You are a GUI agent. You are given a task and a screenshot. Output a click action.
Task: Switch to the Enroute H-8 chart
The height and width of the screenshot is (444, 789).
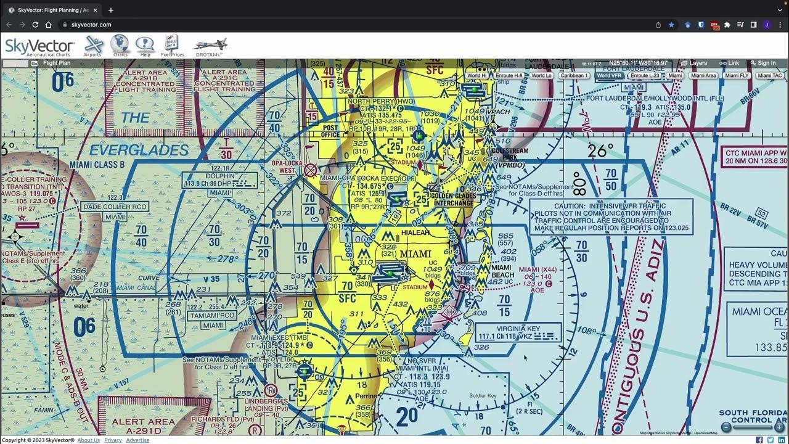click(x=509, y=76)
